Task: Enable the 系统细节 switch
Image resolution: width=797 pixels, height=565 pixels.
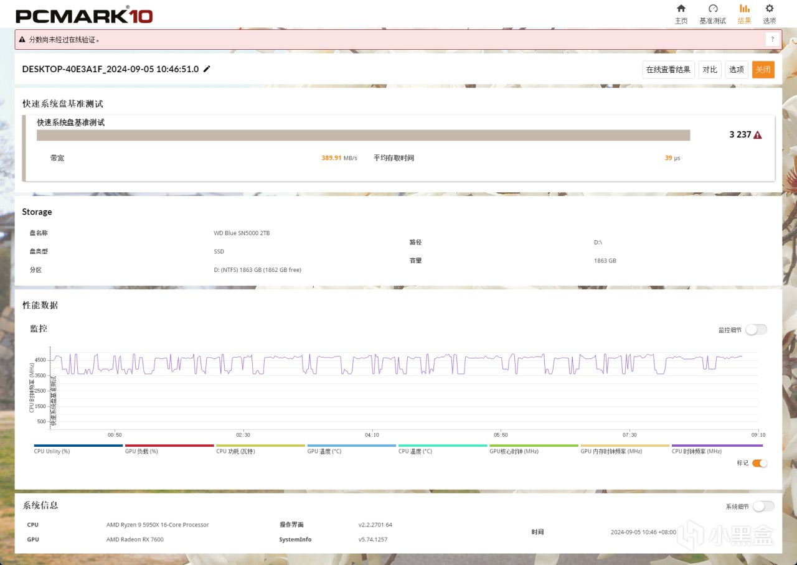Action: pyautogui.click(x=763, y=507)
